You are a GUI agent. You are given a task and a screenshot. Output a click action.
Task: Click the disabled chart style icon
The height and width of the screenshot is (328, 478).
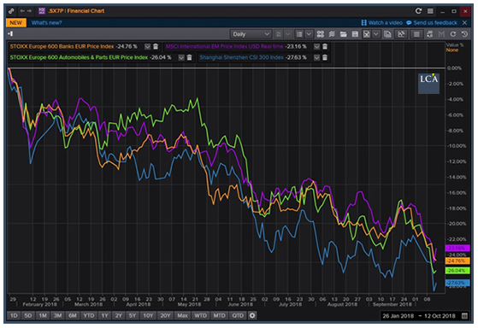tap(278, 34)
